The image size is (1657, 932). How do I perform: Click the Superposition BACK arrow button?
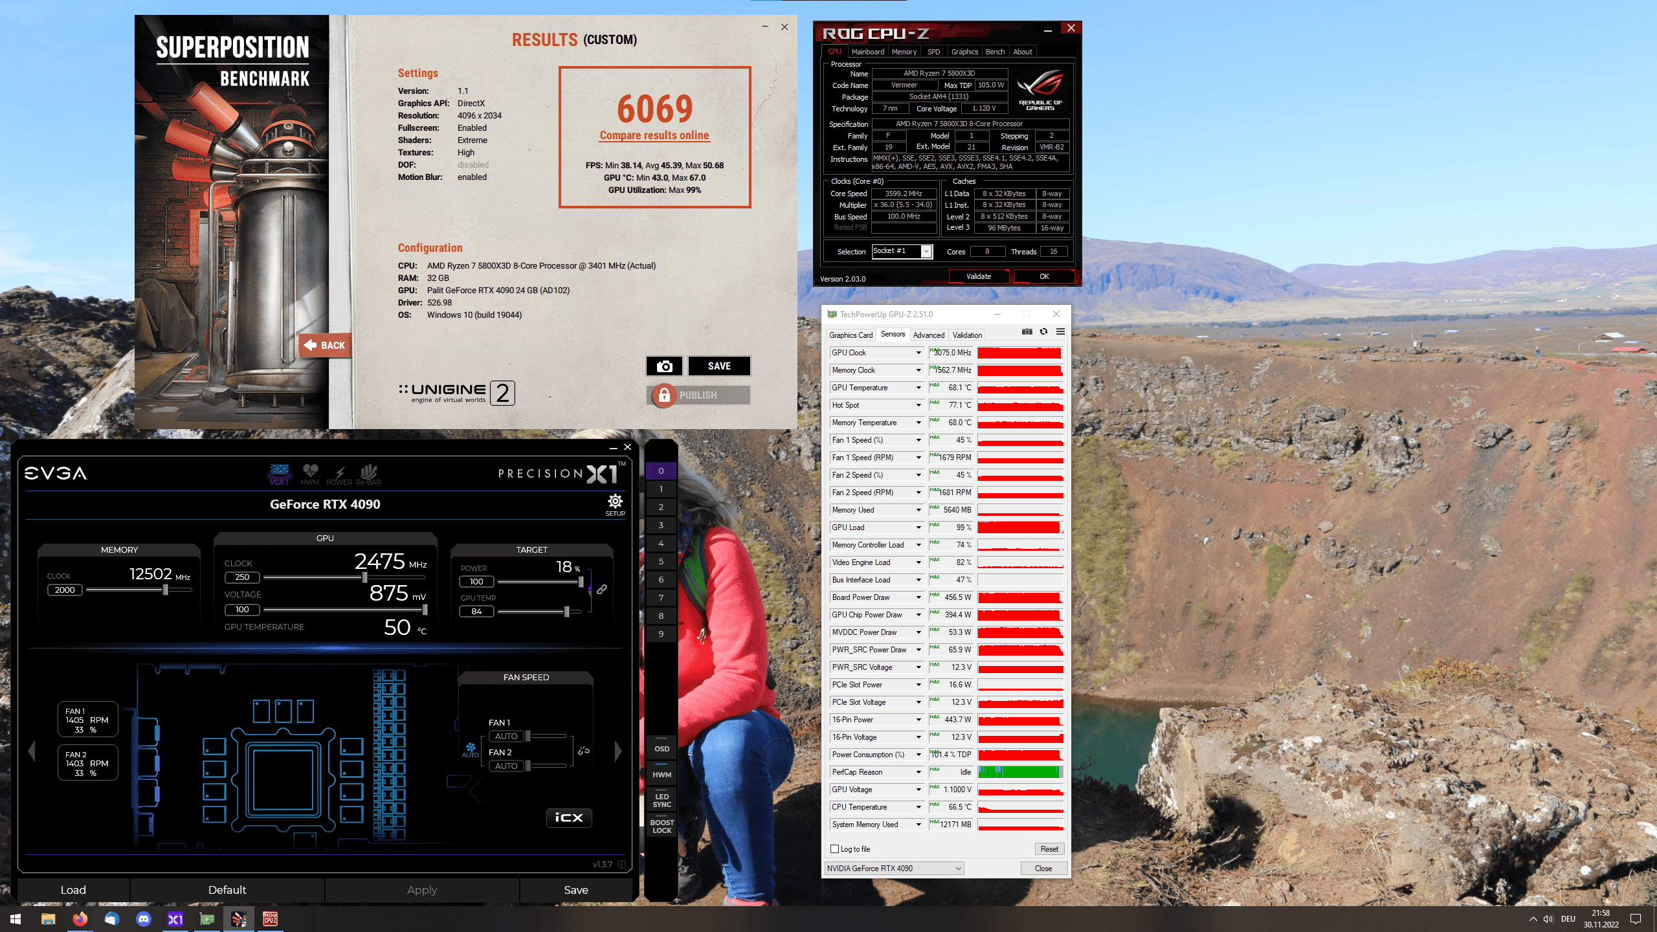pyautogui.click(x=326, y=345)
